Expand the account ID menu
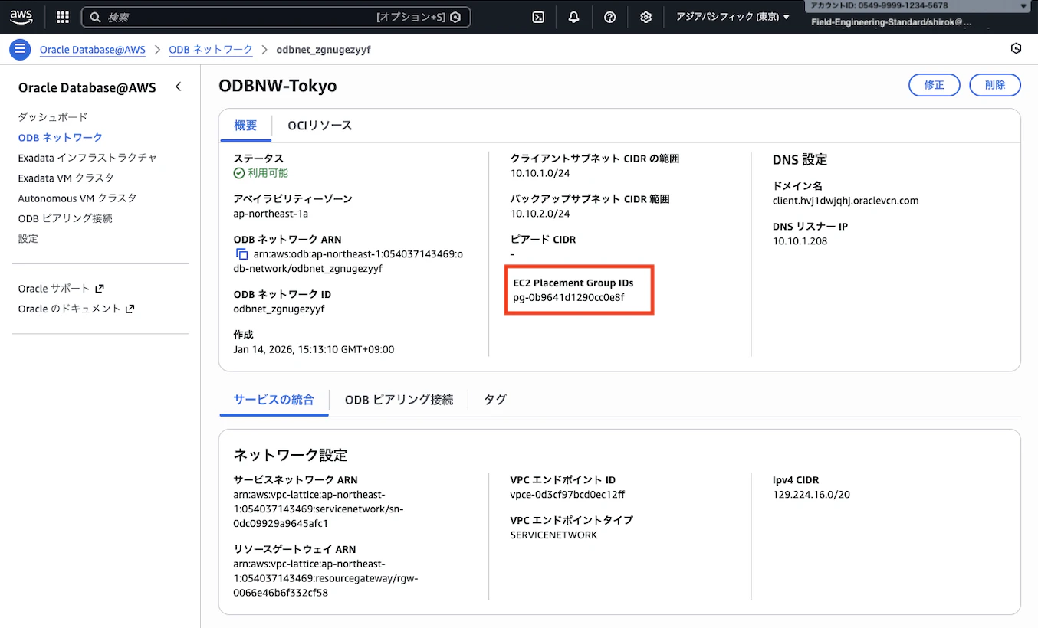1038x628 pixels. [917, 6]
